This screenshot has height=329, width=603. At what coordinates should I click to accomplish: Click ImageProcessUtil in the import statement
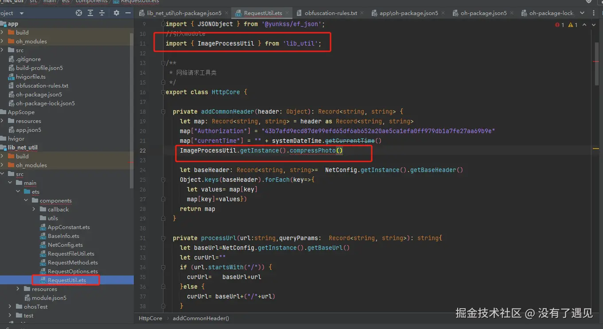click(226, 43)
